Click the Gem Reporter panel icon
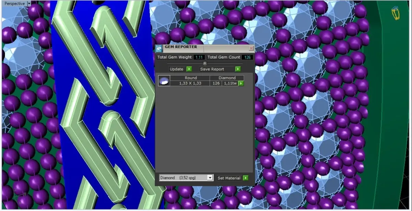The width and height of the screenshot is (412, 211). point(159,48)
